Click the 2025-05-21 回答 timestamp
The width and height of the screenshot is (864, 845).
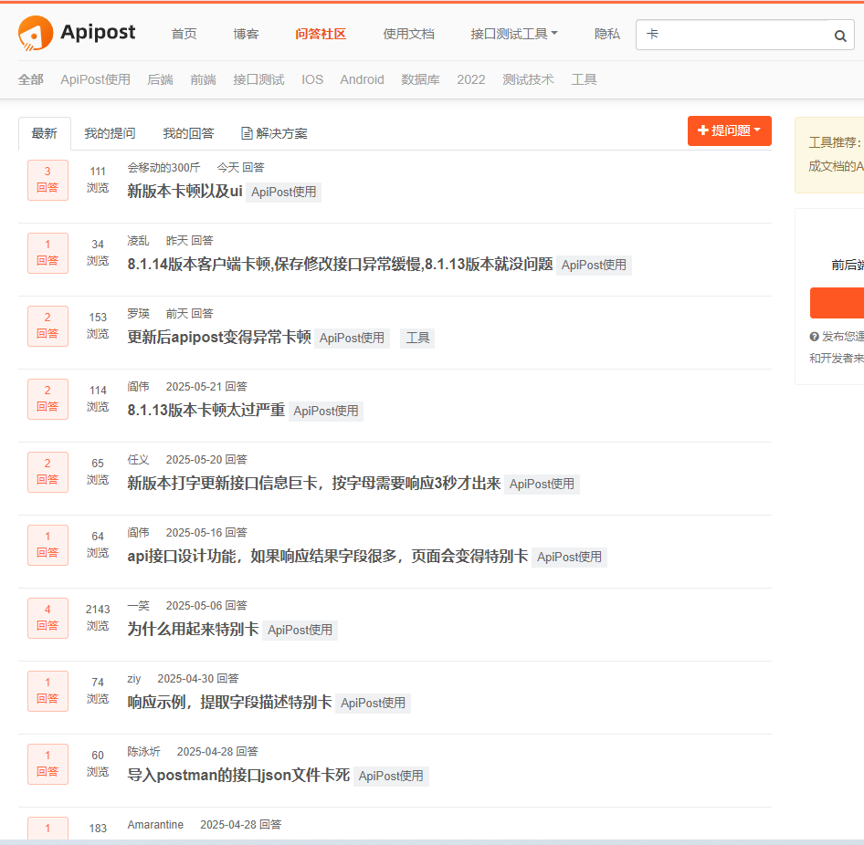point(206,386)
